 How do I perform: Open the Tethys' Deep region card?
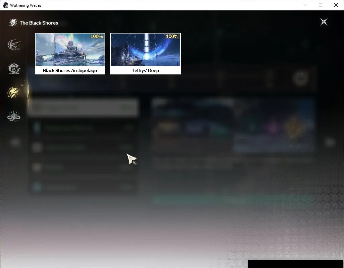click(146, 54)
